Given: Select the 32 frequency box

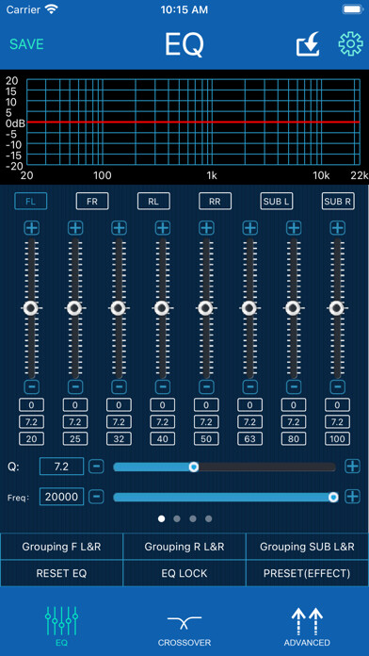Looking at the screenshot, I should pos(119,439).
